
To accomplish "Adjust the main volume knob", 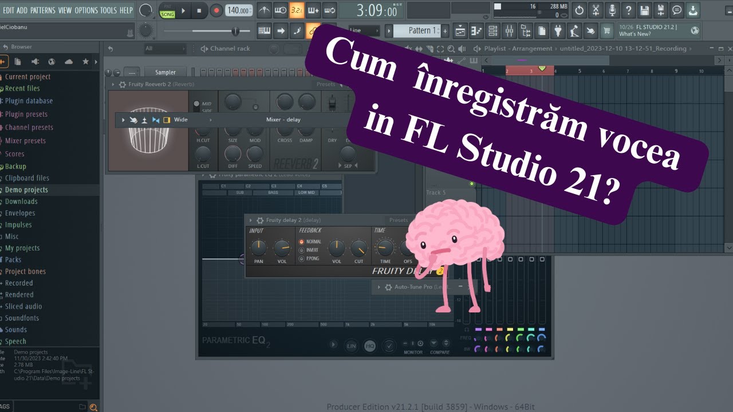I will pos(146,10).
